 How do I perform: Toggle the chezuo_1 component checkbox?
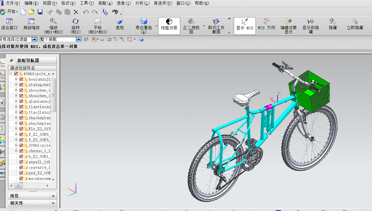[x=21, y=151]
